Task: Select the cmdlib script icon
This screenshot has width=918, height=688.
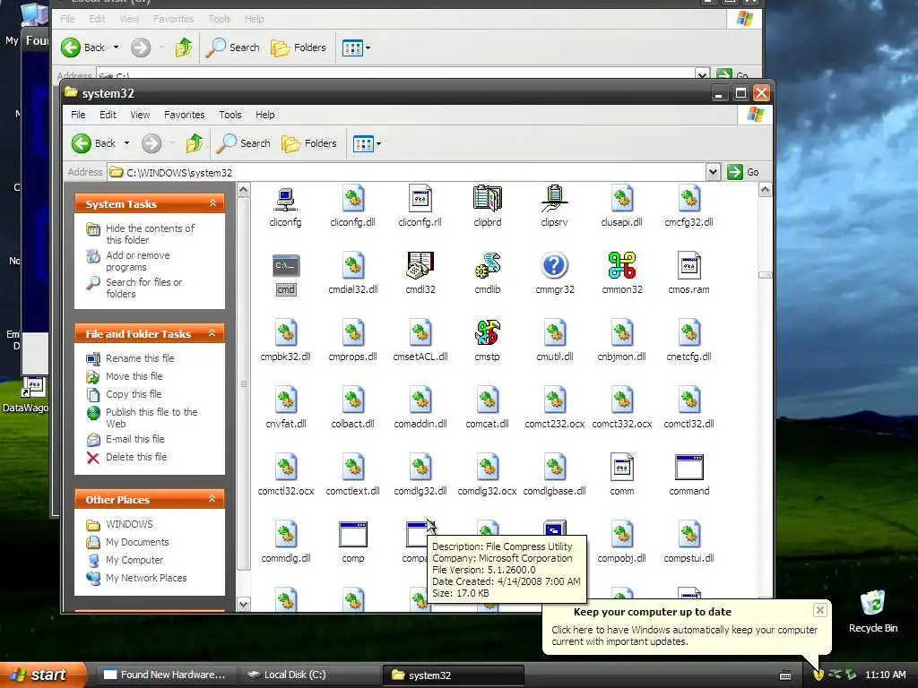Action: point(487,266)
